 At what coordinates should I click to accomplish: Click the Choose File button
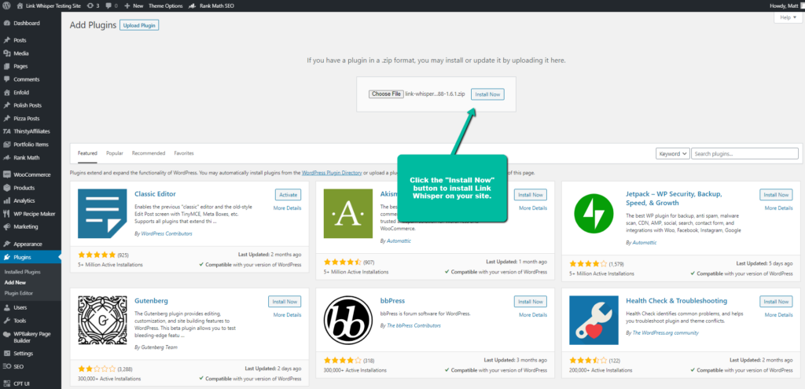tap(386, 94)
